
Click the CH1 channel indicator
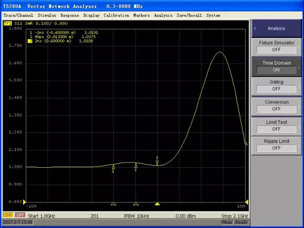click(x=8, y=215)
